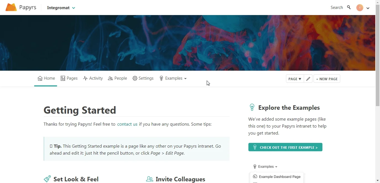The width and height of the screenshot is (380, 183).
Task: Open the search magnifier icon
Action: tap(349, 8)
